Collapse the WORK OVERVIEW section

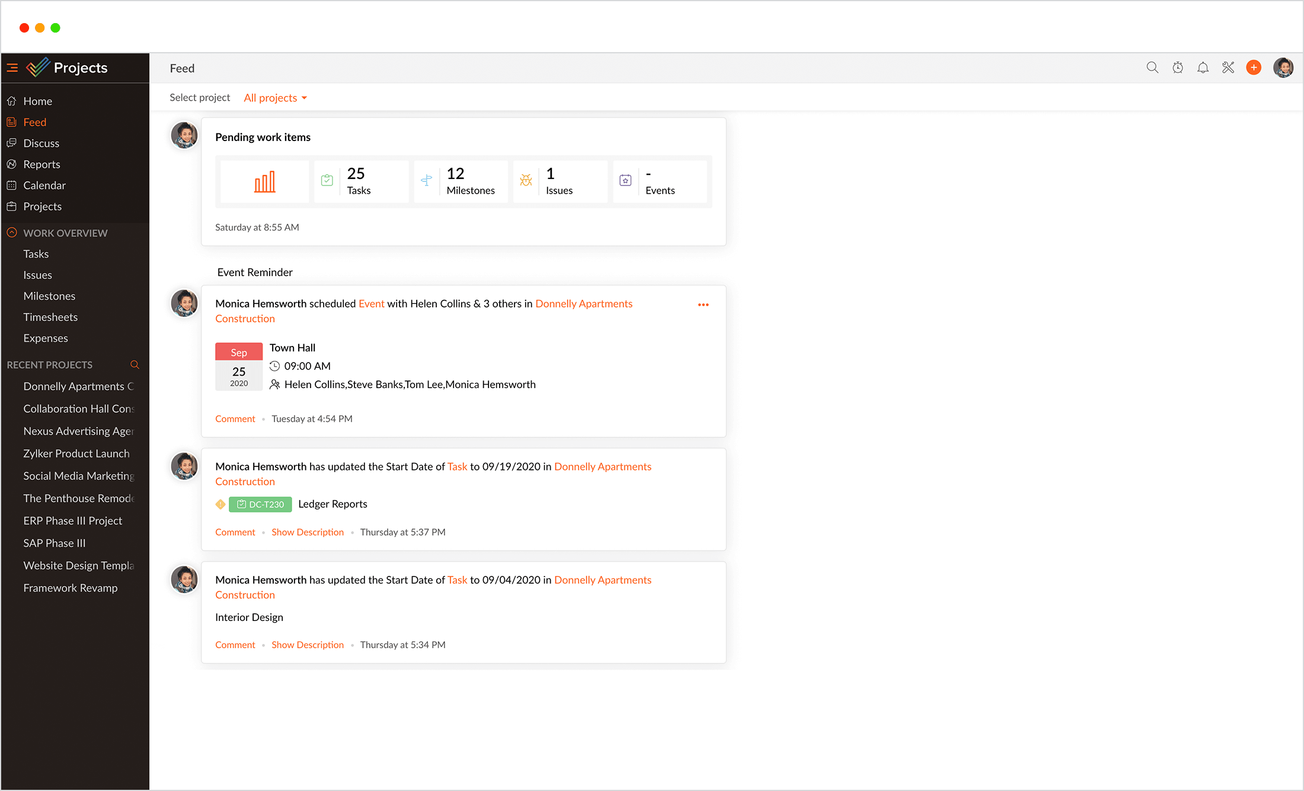click(12, 233)
